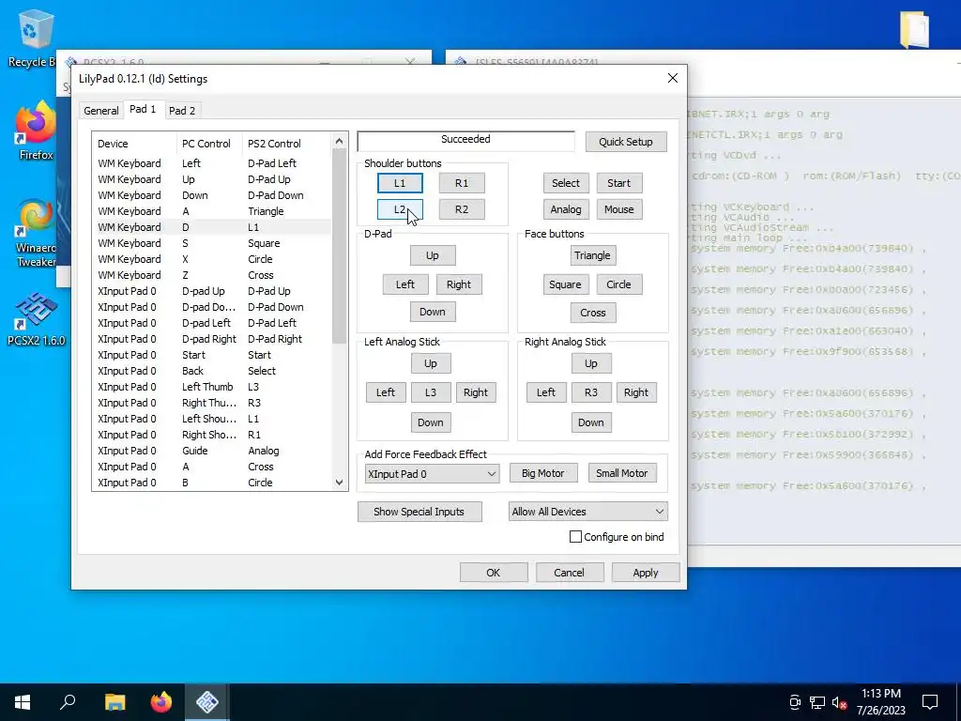
Task: Close the LilyPad Settings dialog
Action: coord(672,79)
